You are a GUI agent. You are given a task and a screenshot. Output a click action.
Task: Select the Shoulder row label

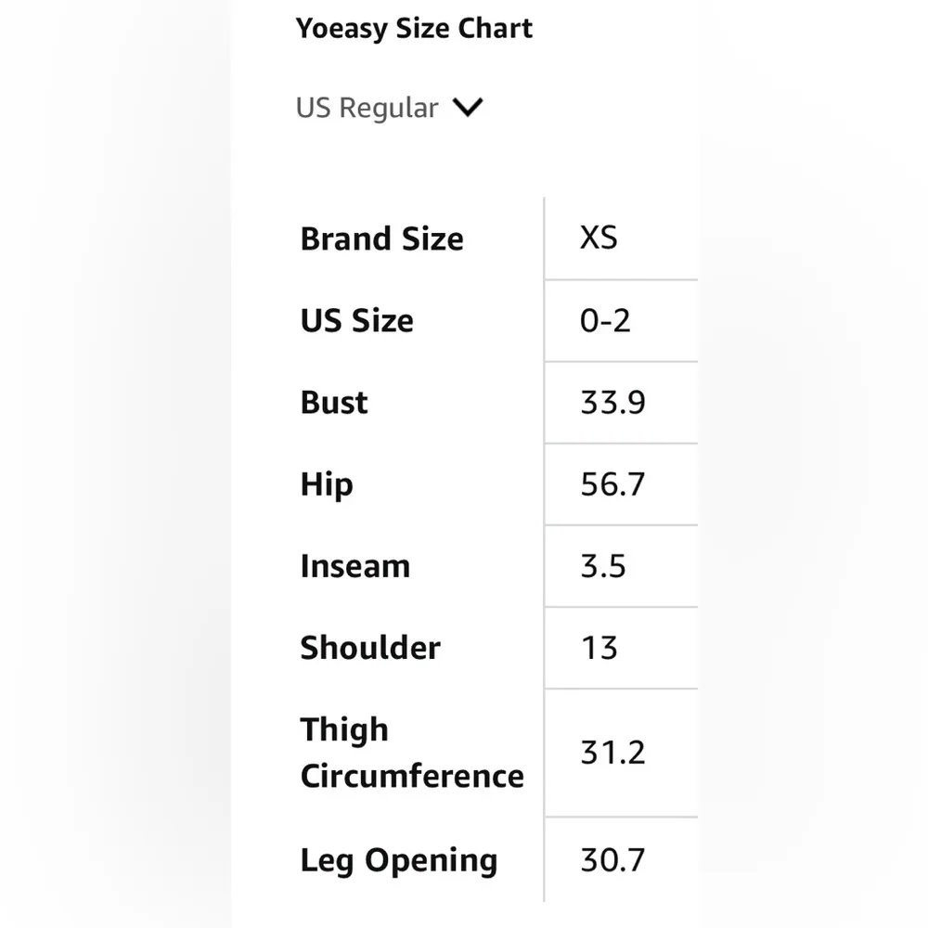370,648
